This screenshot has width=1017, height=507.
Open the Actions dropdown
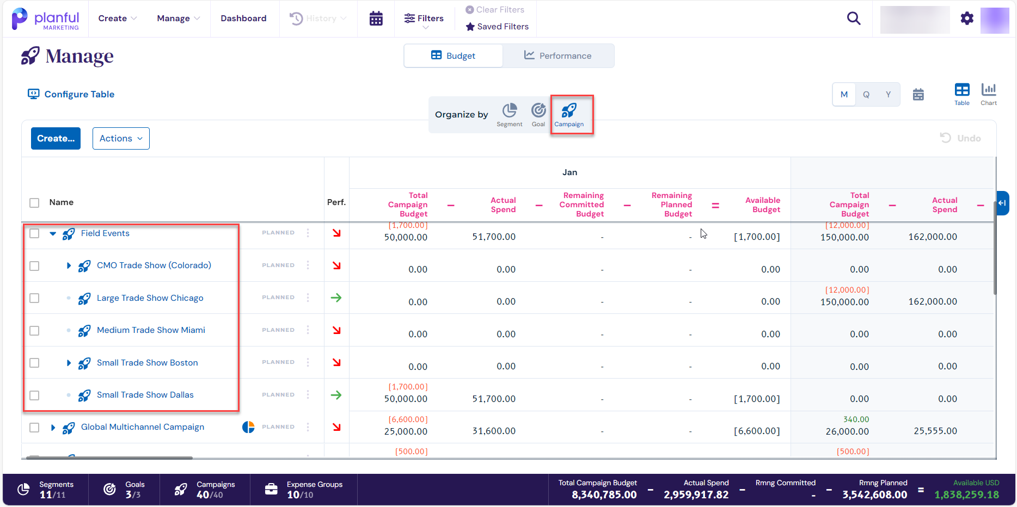tap(121, 138)
